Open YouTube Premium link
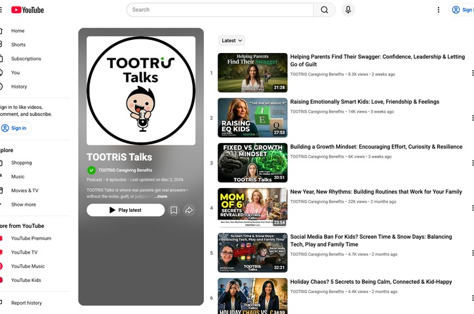Screen dimensions: 474x314 (x=31, y=239)
